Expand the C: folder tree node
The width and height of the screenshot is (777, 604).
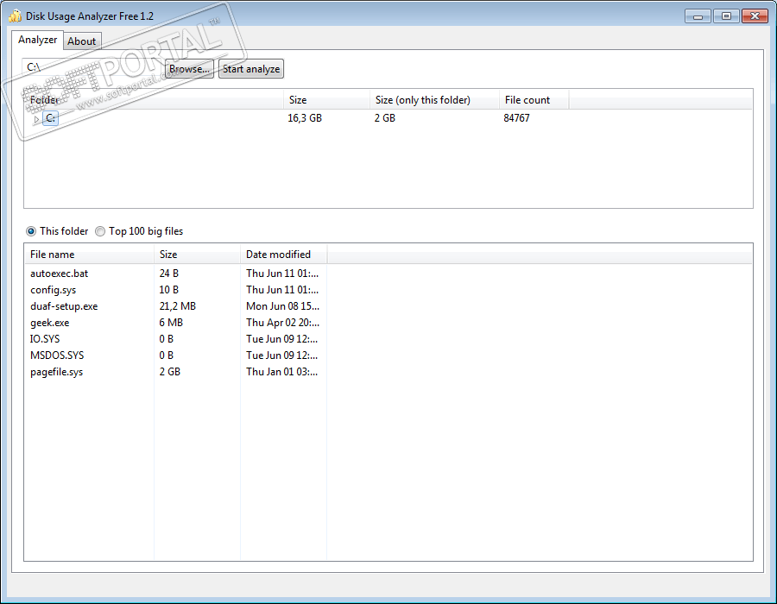pos(36,119)
